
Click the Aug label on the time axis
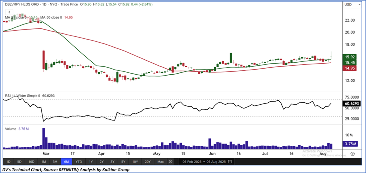323,154
